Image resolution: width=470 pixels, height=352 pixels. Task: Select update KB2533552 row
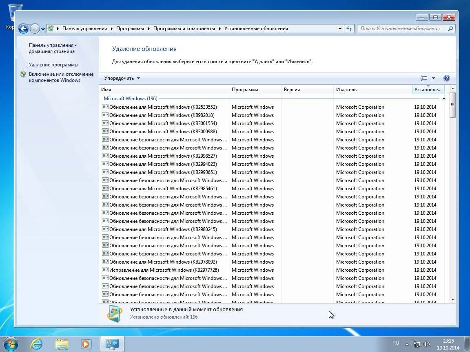point(273,107)
